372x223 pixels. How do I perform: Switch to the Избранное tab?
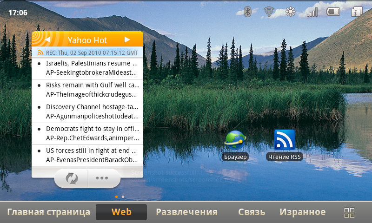[302, 212]
